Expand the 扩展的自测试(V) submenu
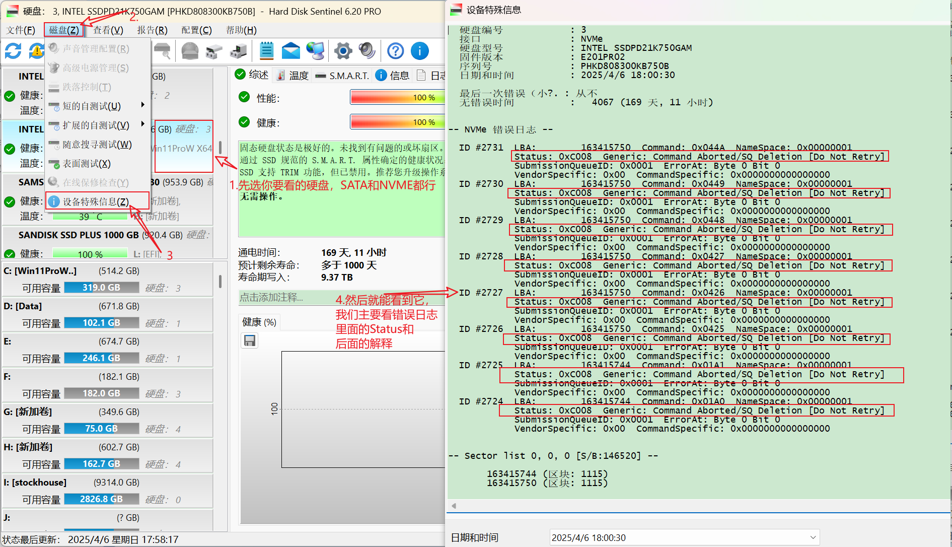Screen dimensions: 952x547 point(98,125)
